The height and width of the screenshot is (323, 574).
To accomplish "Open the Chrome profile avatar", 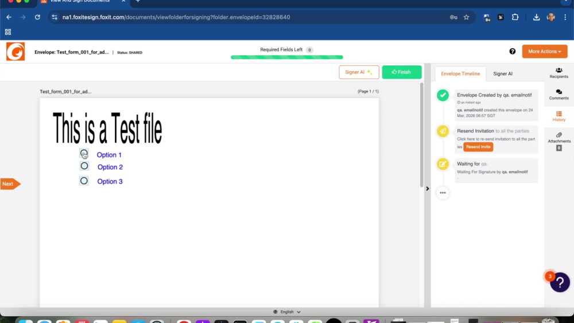I will (550, 17).
